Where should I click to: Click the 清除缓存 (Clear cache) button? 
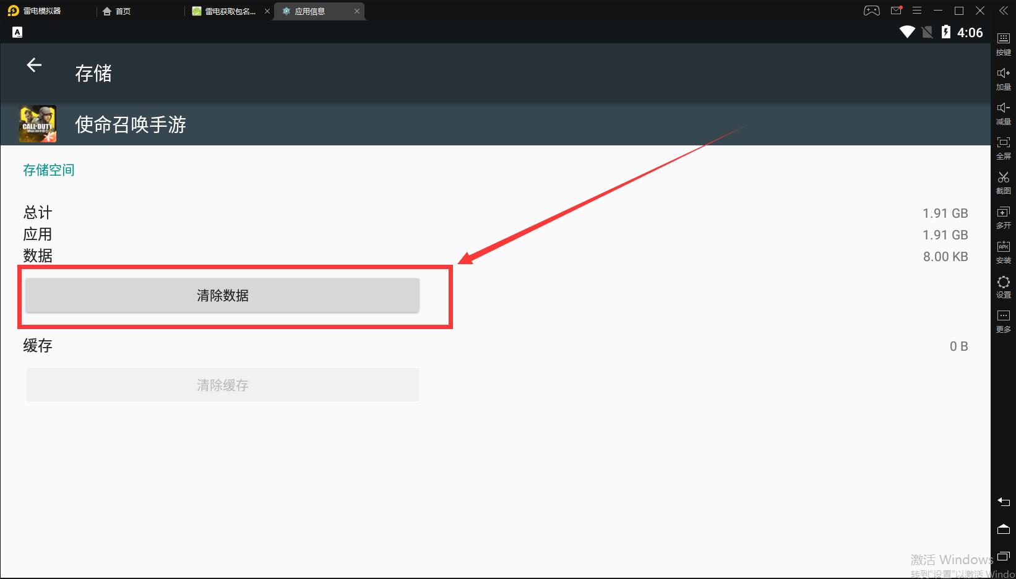pos(223,385)
